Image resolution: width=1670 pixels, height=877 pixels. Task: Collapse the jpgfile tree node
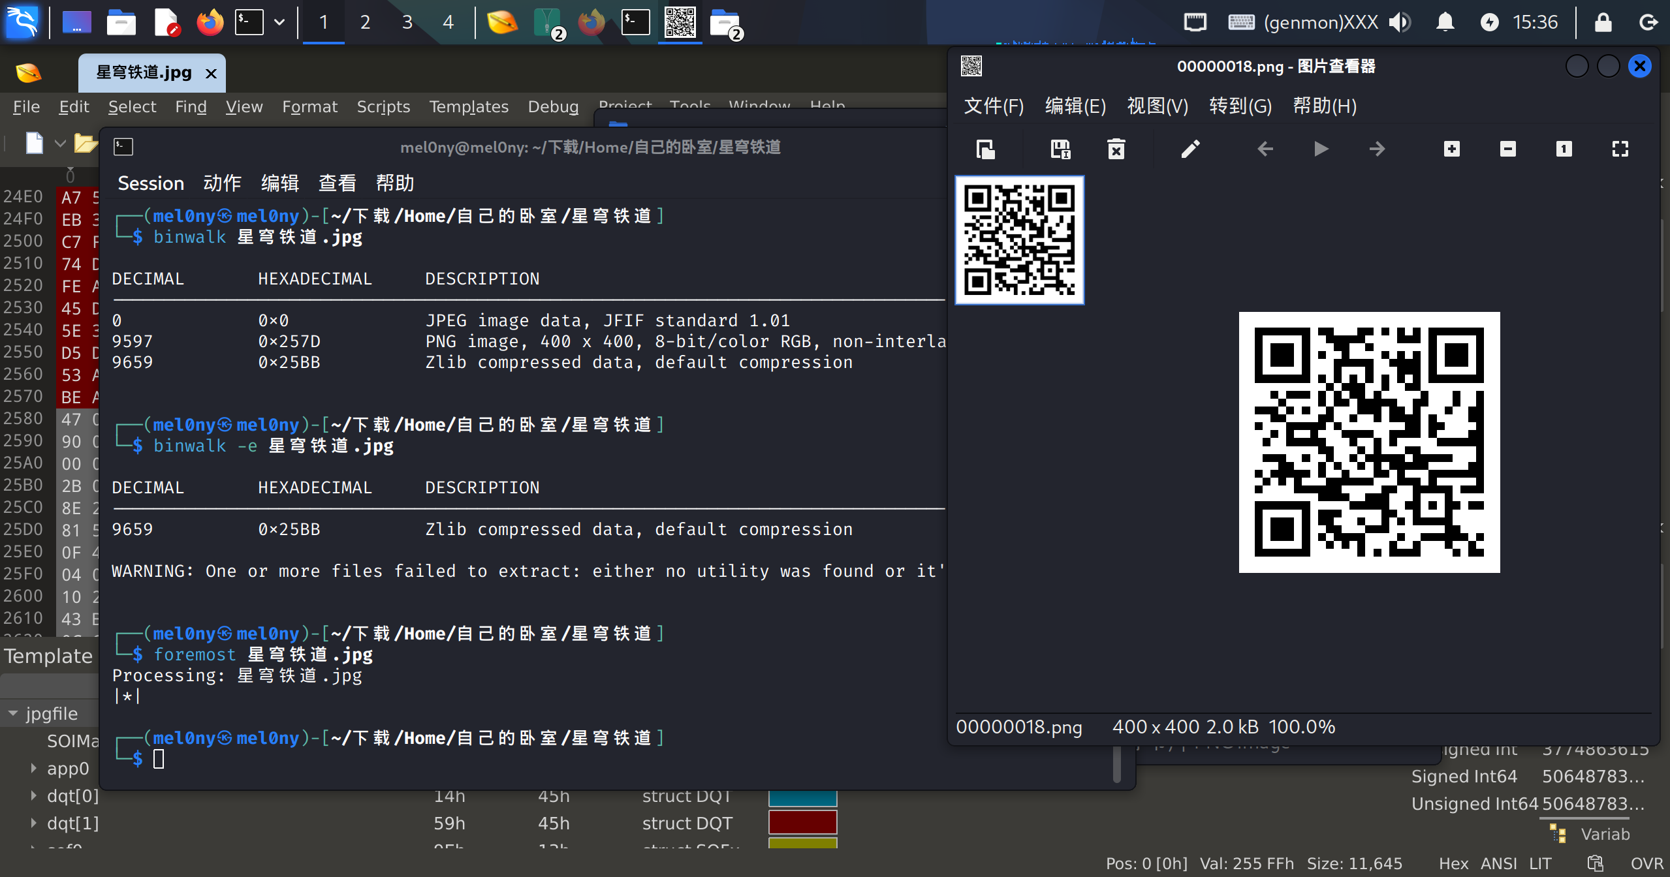(x=13, y=713)
